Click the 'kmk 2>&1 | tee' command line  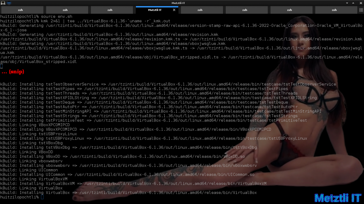(x=85, y=21)
